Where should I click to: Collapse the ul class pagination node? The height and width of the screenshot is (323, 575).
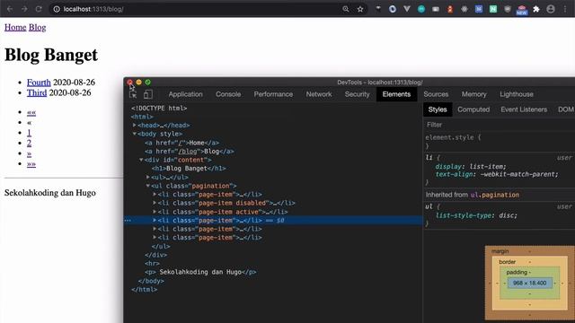[148, 186]
